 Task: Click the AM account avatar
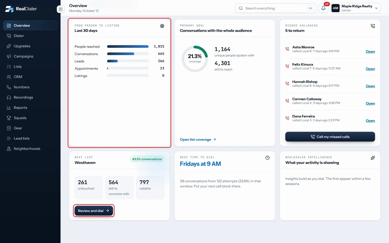point(336,8)
